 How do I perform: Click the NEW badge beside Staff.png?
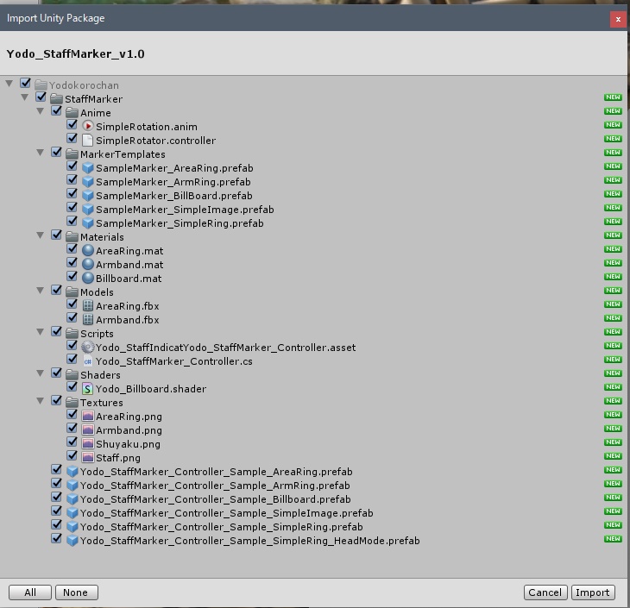coord(613,456)
